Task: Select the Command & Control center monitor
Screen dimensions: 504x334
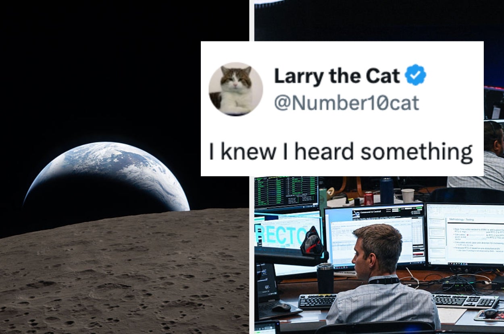Action: (375, 236)
